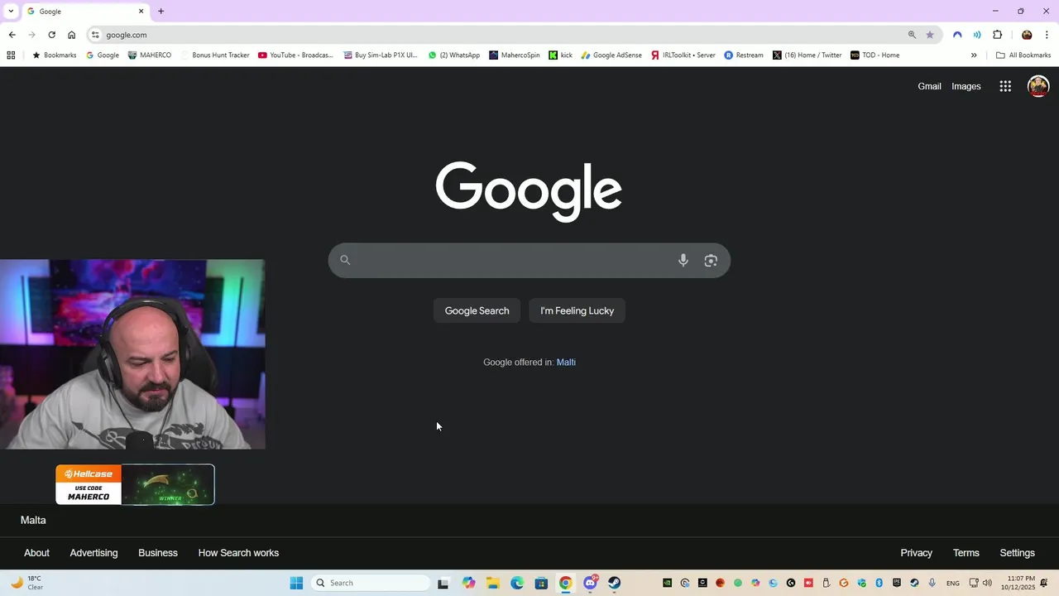The height and width of the screenshot is (596, 1059).
Task: Open Google AdSense bookmark
Action: coord(611,55)
